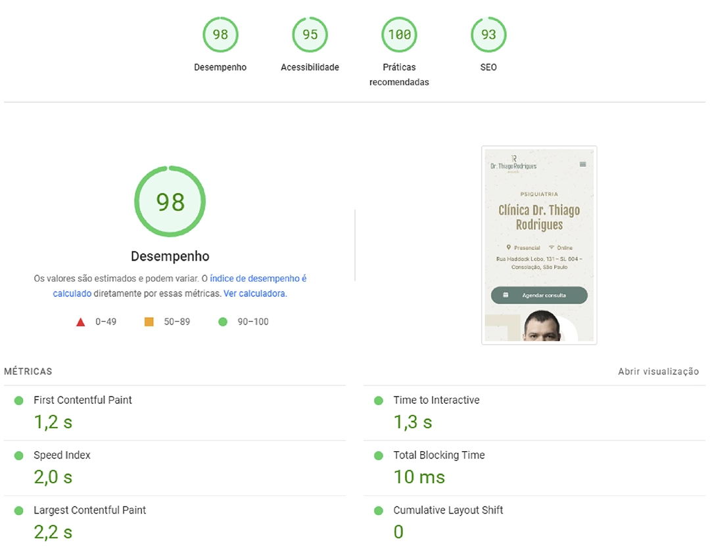Click the green circle 90–100 legend icon
This screenshot has width=710, height=547.
(223, 322)
